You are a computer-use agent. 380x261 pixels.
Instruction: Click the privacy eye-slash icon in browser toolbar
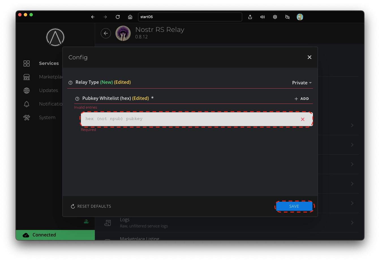[x=287, y=17]
